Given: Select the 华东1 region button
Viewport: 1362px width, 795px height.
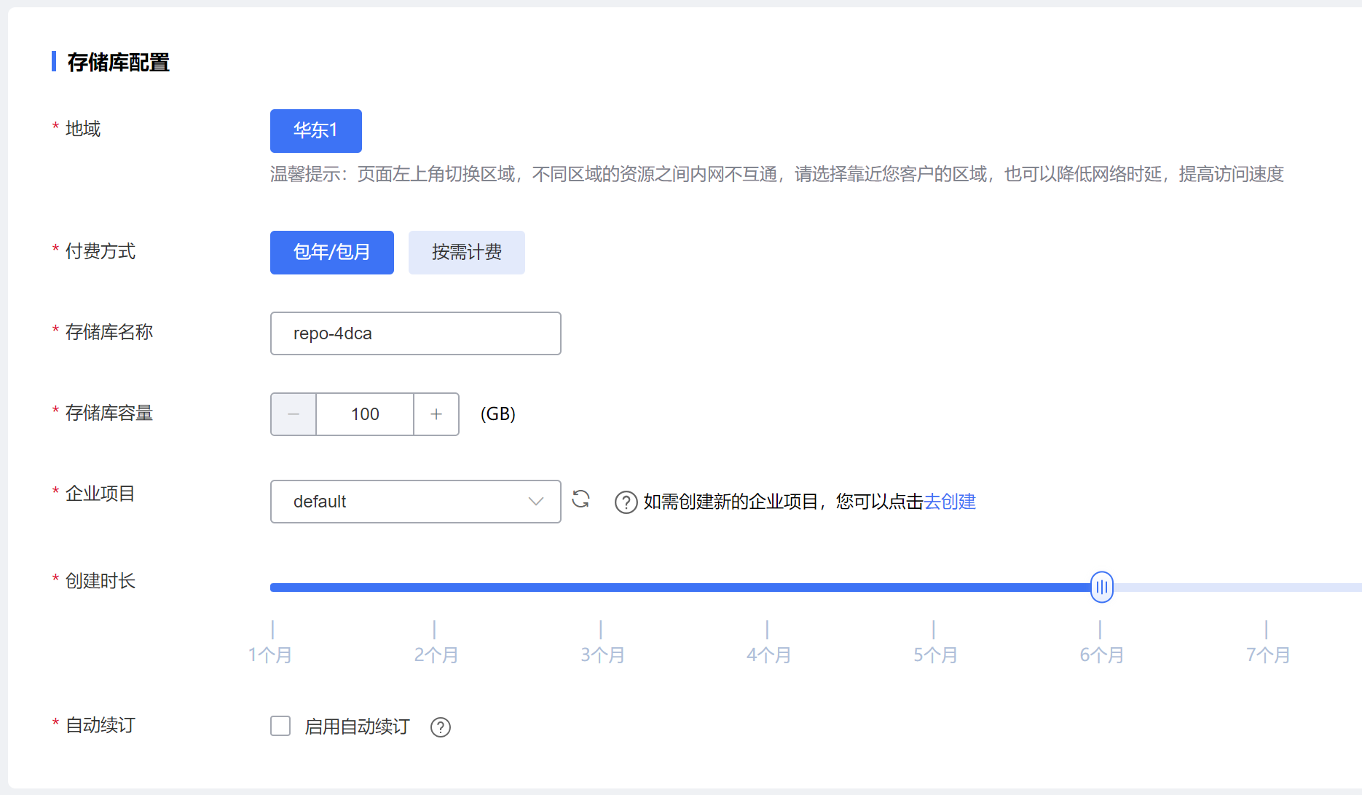Looking at the screenshot, I should 315,131.
